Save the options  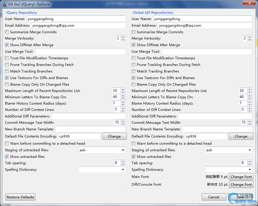(x=240, y=197)
